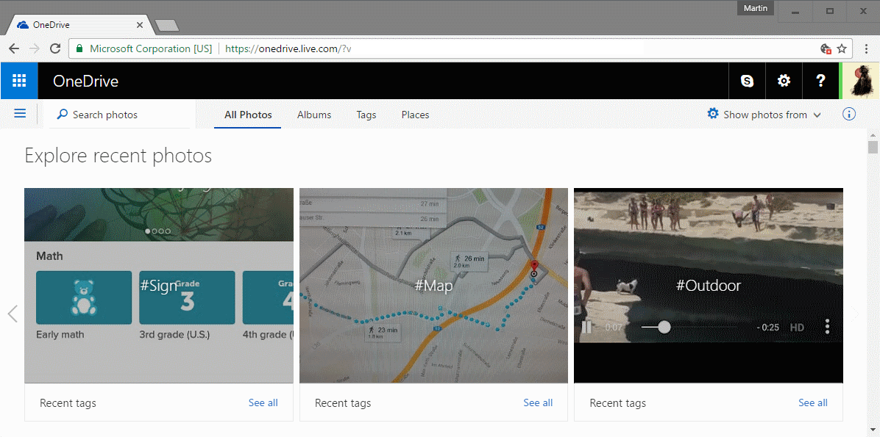Click the green padlock security icon

point(79,48)
